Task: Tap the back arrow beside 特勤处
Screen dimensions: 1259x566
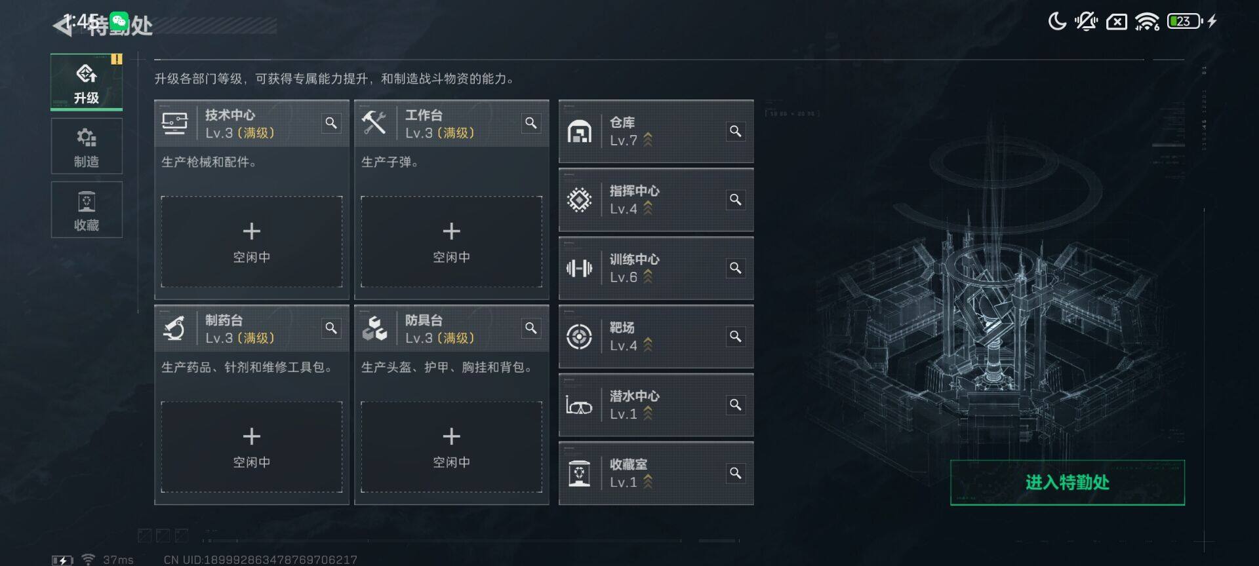Action: [x=62, y=26]
